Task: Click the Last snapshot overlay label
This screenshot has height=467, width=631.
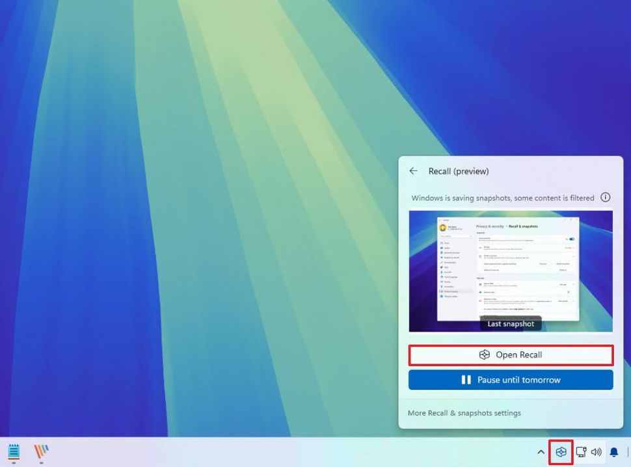Action: click(510, 323)
